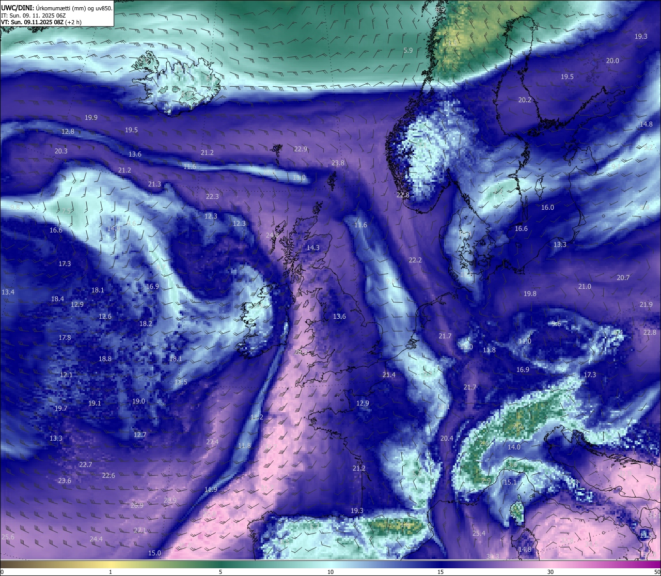Click the 23.6 map value
Viewport: 661px width, 576px height.
[65, 480]
